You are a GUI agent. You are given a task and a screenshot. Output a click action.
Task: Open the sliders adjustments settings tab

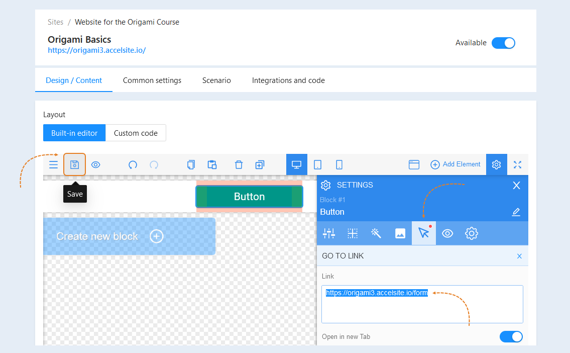pos(329,233)
